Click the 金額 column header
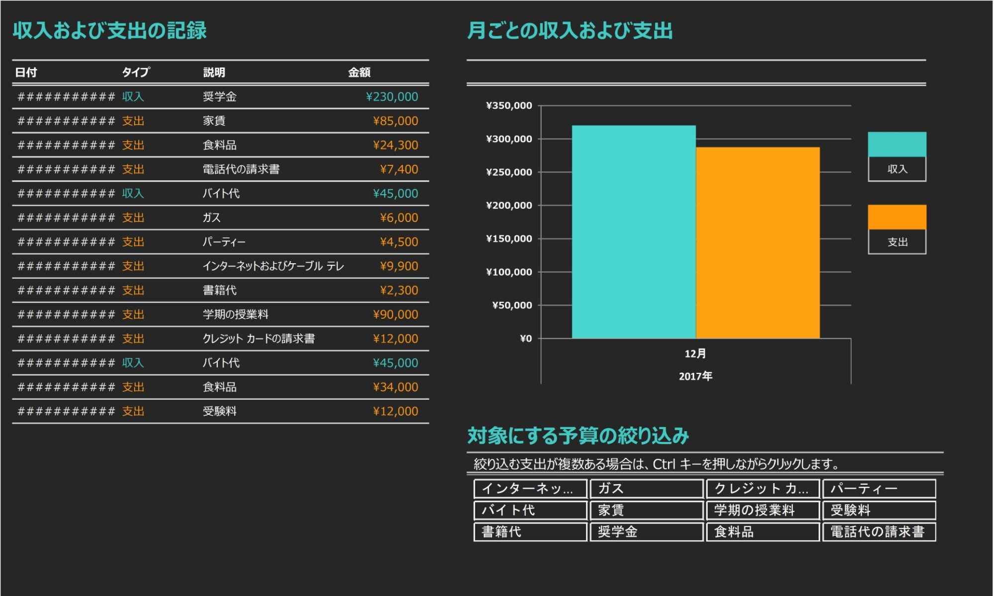Screen dimensions: 994x596 tap(359, 73)
